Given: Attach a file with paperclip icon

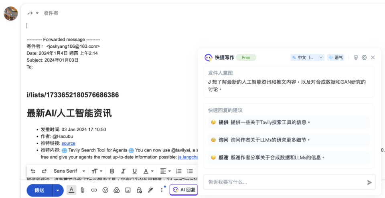Looking at the screenshot, I should point(83,190).
